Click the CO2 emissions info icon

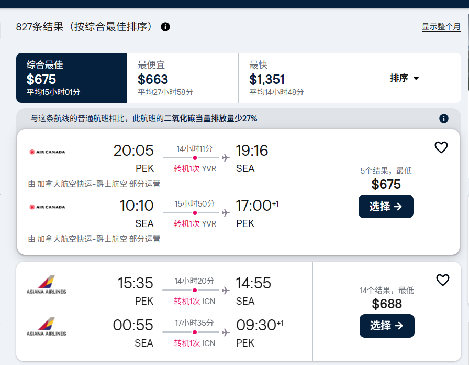coord(444,119)
